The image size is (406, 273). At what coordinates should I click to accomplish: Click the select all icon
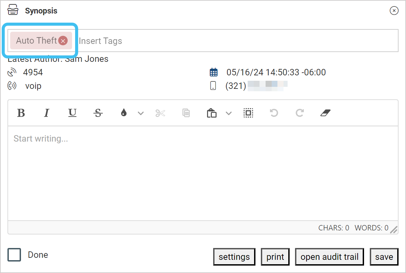click(248, 113)
